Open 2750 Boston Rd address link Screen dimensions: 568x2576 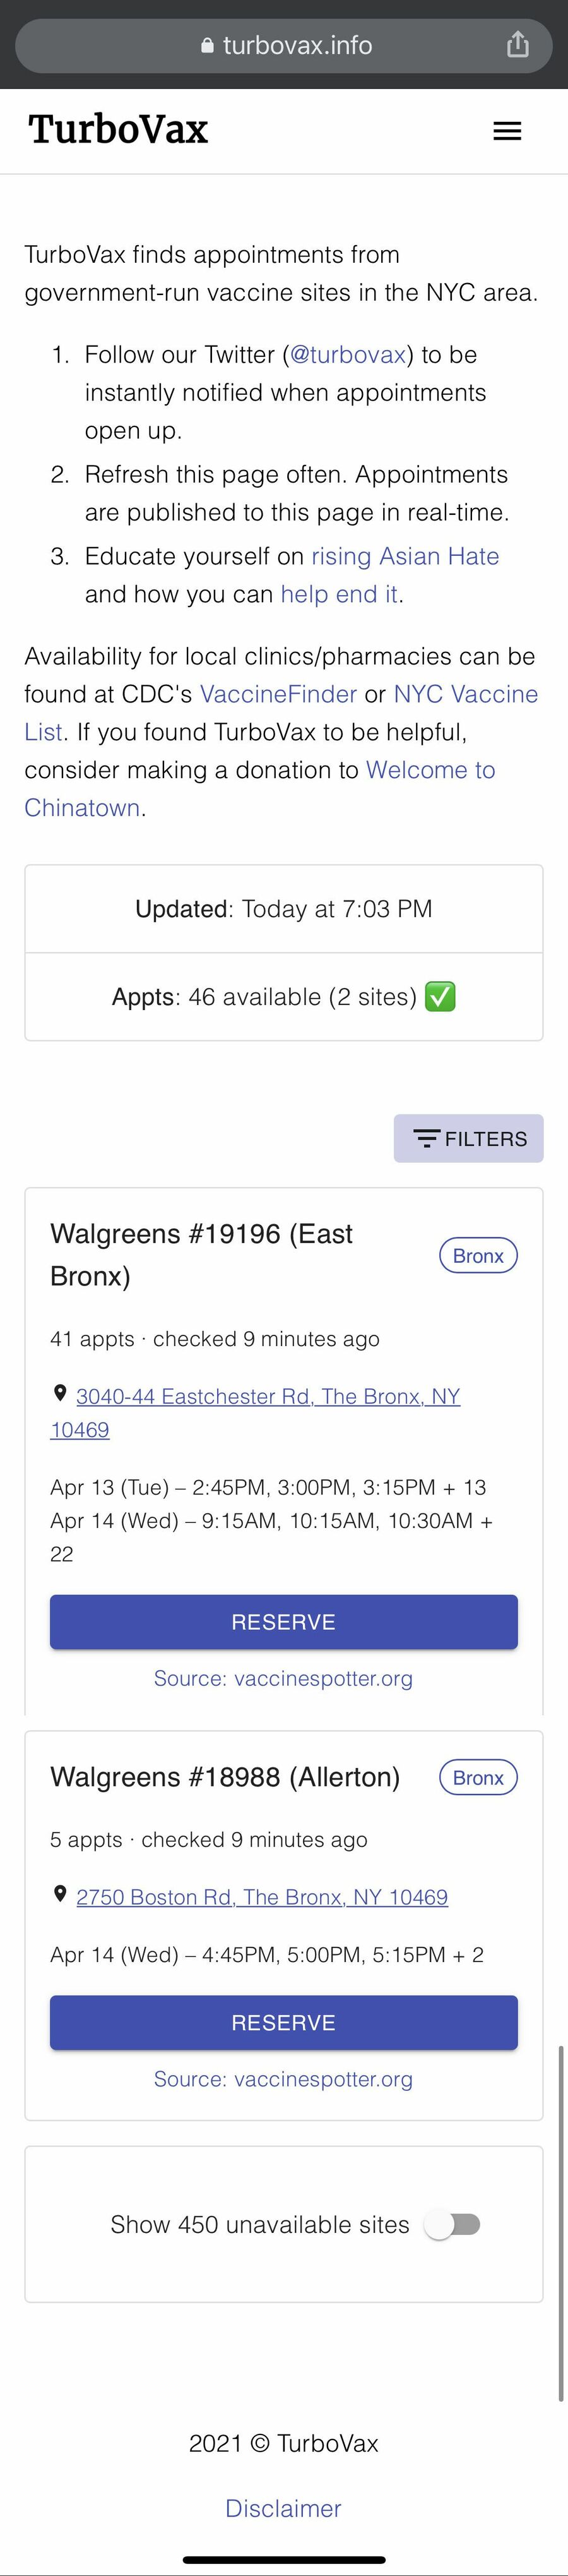tap(261, 1897)
